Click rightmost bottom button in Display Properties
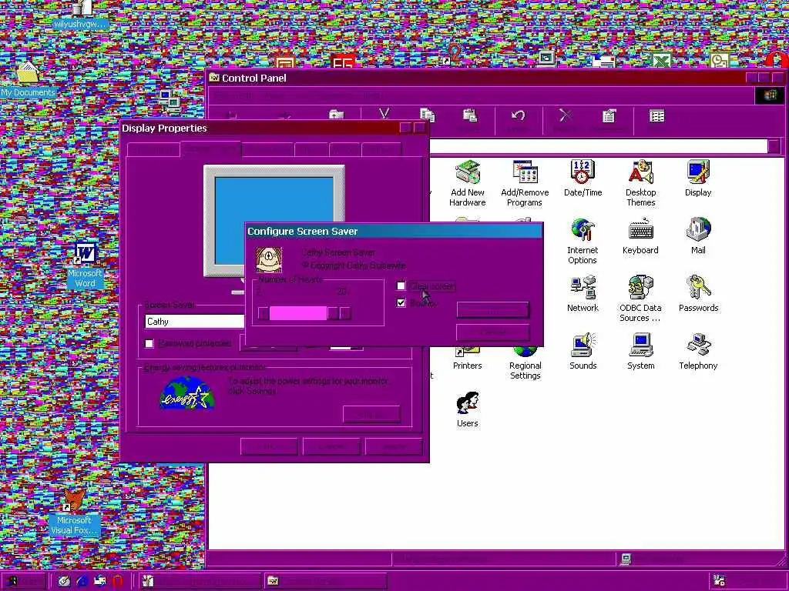 coord(394,446)
